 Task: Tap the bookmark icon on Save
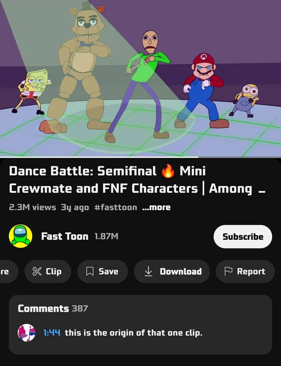click(90, 272)
